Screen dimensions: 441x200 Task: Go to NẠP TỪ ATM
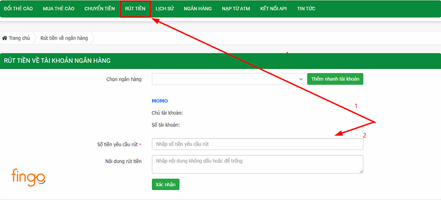point(236,9)
